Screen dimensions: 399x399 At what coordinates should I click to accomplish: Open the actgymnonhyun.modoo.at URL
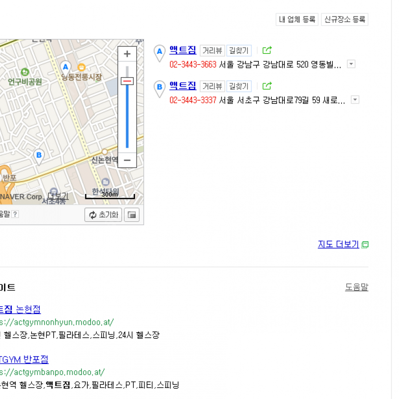point(57,322)
